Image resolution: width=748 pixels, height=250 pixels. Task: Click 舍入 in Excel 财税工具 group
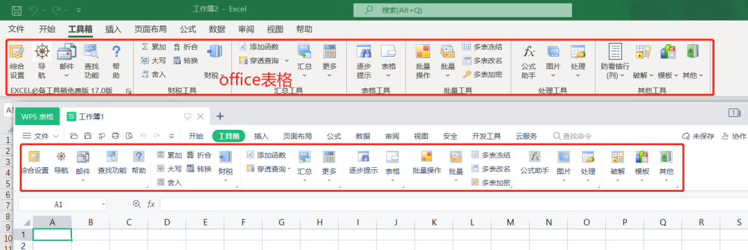154,74
